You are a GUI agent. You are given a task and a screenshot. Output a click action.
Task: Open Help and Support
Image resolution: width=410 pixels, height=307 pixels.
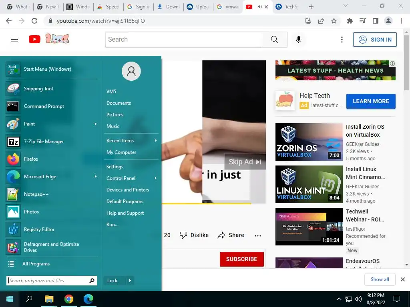125,213
